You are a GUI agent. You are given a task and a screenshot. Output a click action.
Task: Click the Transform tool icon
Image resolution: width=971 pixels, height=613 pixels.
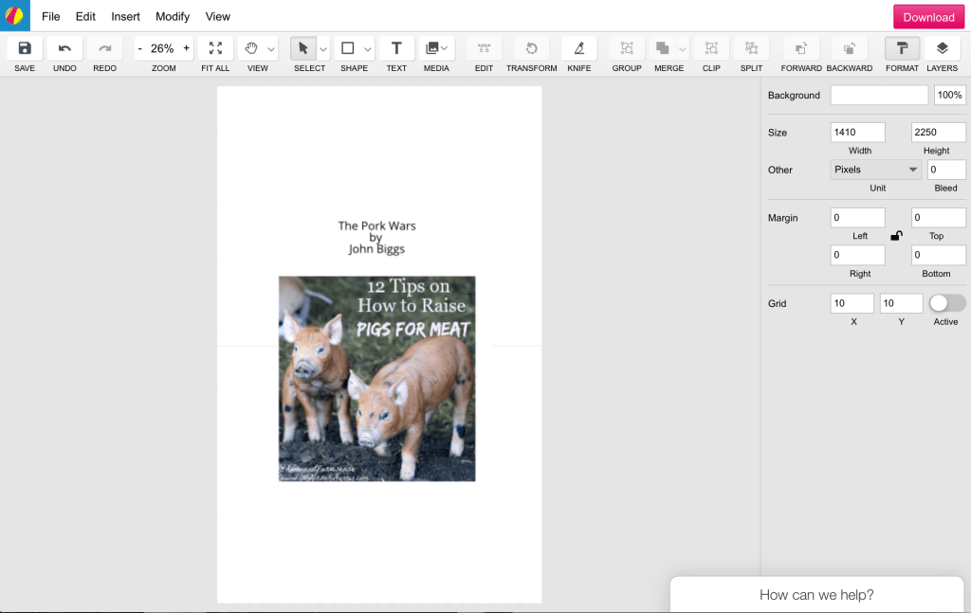531,48
